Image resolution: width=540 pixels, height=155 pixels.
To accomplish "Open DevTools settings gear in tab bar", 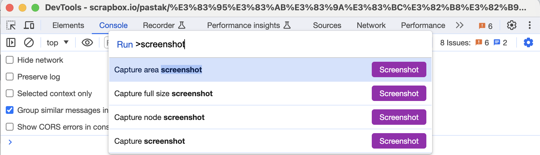I will (511, 25).
